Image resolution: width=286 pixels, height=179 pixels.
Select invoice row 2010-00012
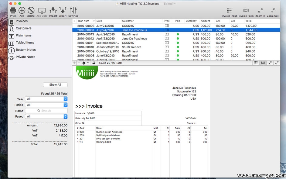click(176, 39)
